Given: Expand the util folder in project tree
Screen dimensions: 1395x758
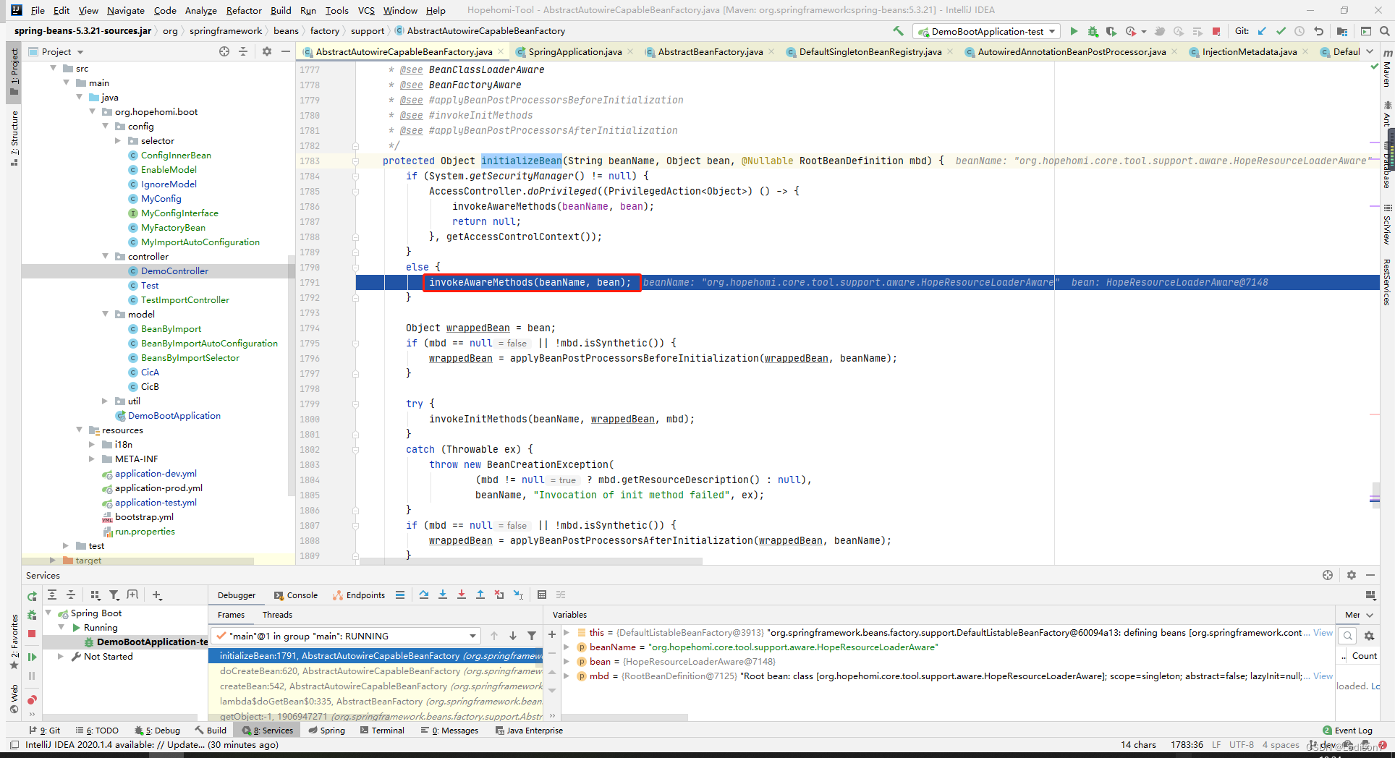Looking at the screenshot, I should (x=106, y=401).
